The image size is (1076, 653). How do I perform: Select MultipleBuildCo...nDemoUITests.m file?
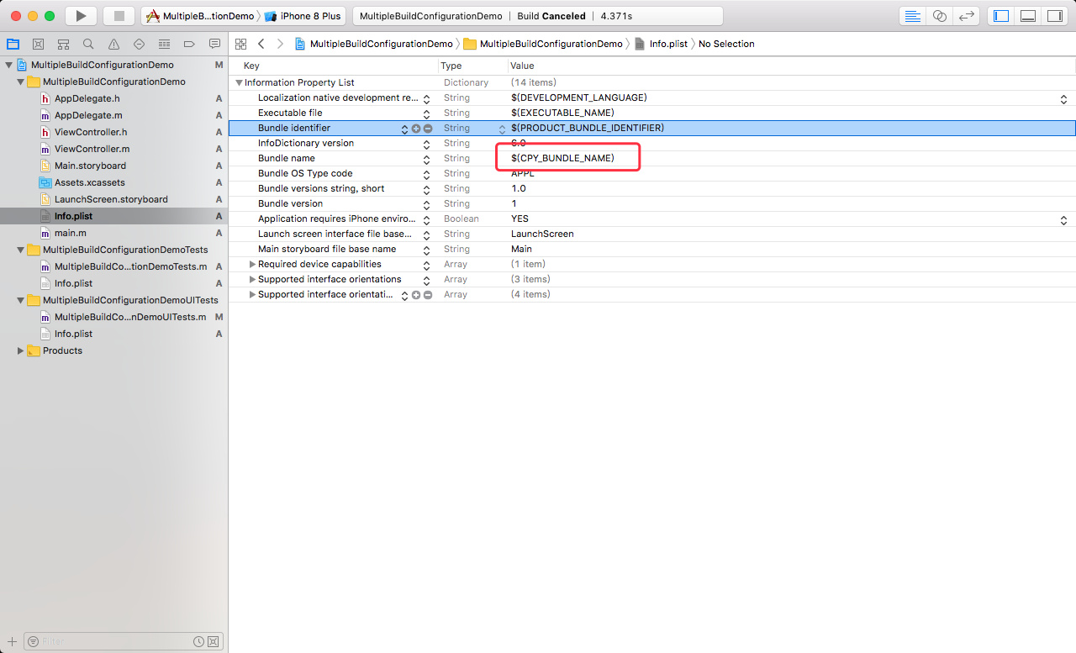[x=130, y=317]
